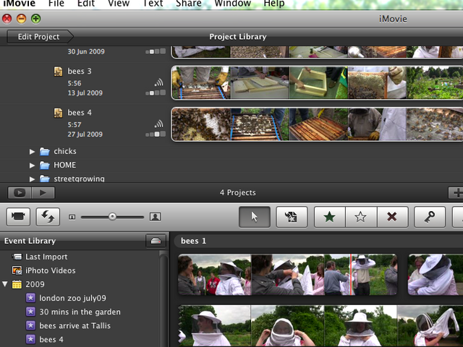Select the chicks folder

click(65, 151)
